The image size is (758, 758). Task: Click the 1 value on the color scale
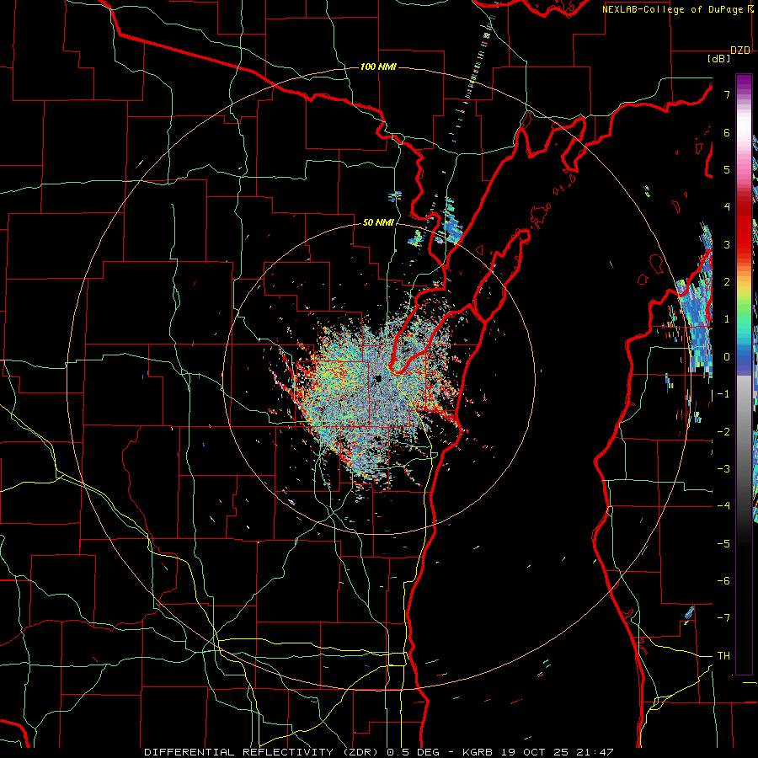click(x=727, y=319)
